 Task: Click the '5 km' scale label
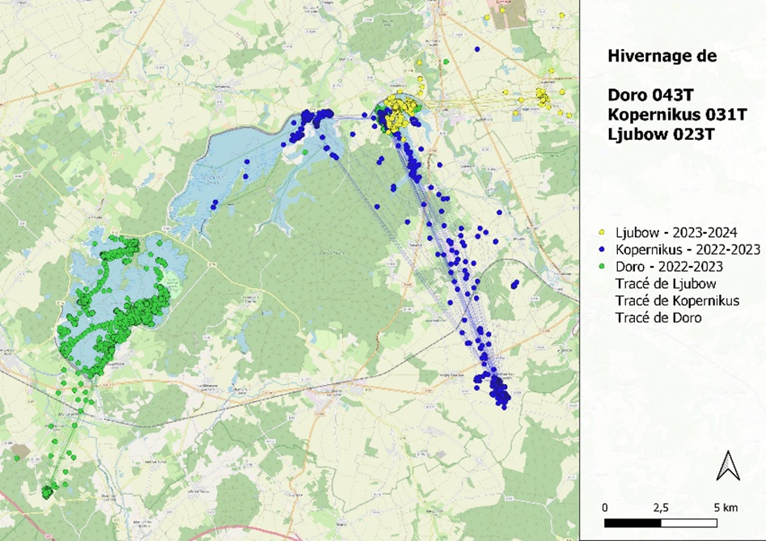coord(726,508)
